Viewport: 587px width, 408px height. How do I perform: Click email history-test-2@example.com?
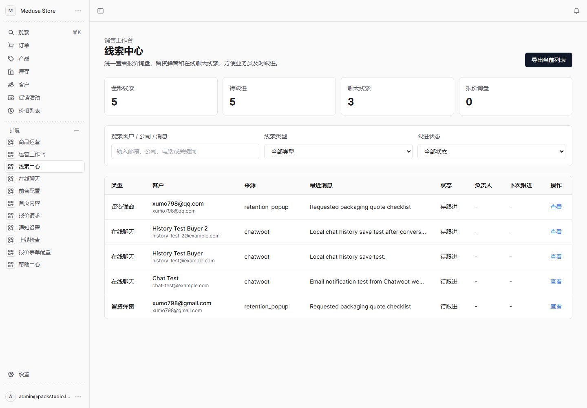pyautogui.click(x=186, y=236)
